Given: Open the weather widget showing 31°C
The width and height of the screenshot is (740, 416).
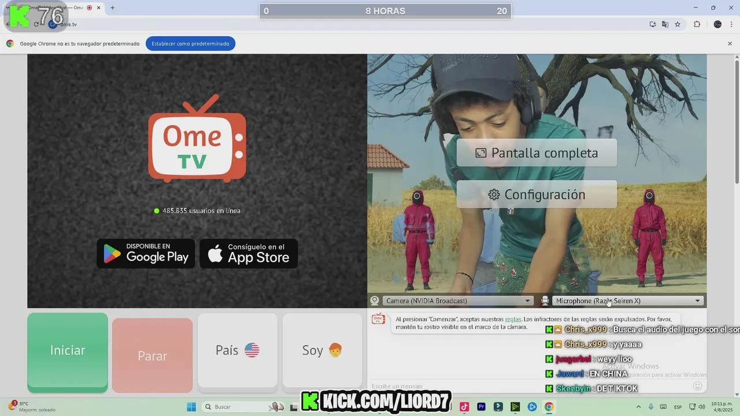Looking at the screenshot, I should (32, 407).
